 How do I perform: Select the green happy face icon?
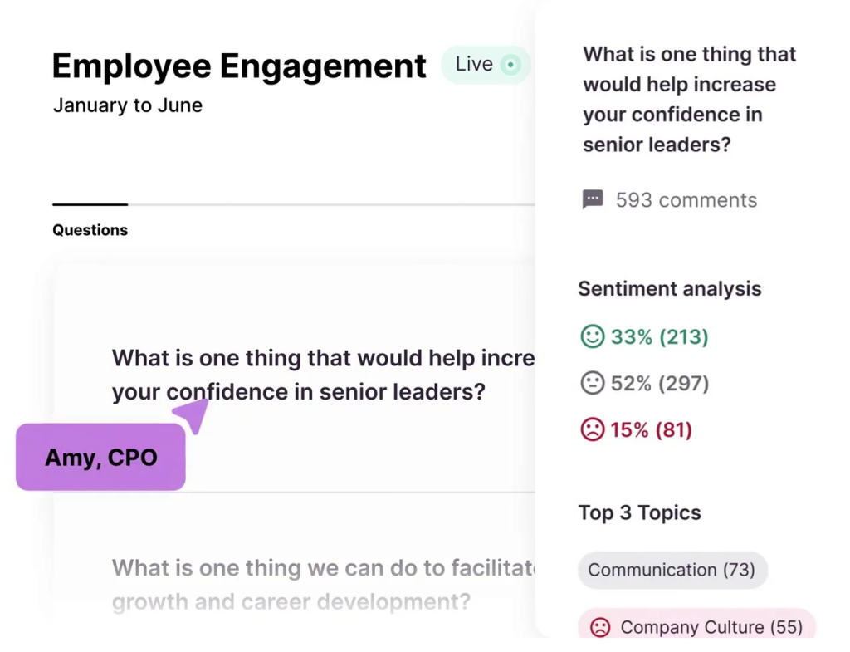pyautogui.click(x=592, y=336)
